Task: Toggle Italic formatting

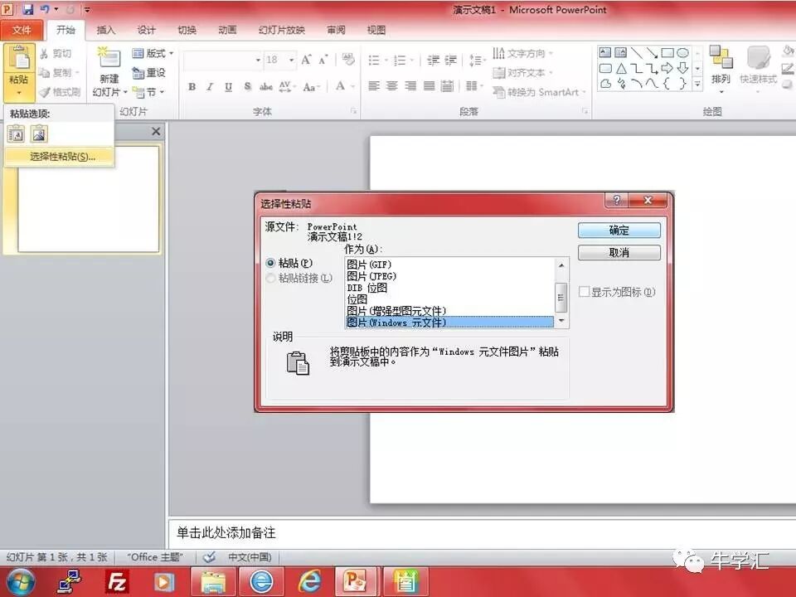Action: tap(210, 87)
